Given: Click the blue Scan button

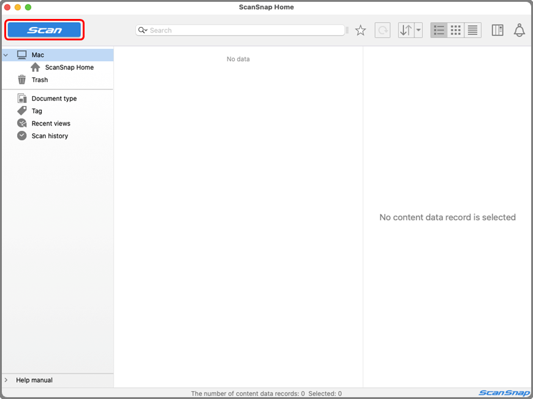Looking at the screenshot, I should click(x=44, y=30).
